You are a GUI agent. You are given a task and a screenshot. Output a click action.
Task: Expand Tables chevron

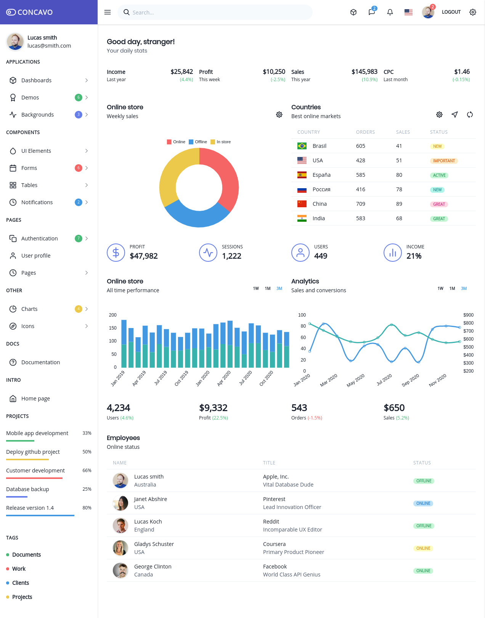click(87, 185)
